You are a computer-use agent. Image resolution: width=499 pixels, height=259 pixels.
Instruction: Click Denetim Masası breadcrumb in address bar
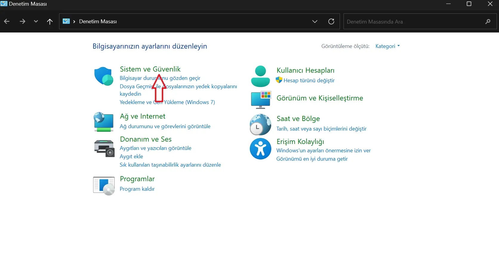click(x=98, y=21)
